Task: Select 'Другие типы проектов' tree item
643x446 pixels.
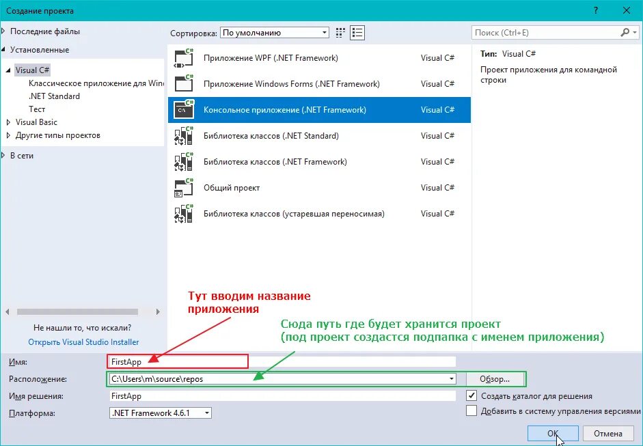Action: click(x=58, y=135)
